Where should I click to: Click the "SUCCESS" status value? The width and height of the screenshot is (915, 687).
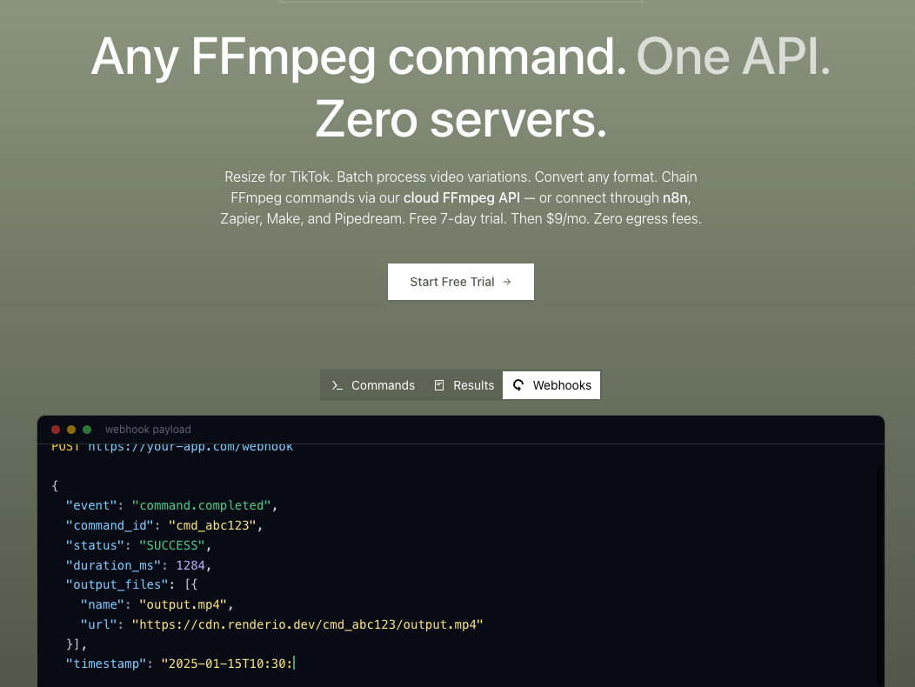coord(172,545)
